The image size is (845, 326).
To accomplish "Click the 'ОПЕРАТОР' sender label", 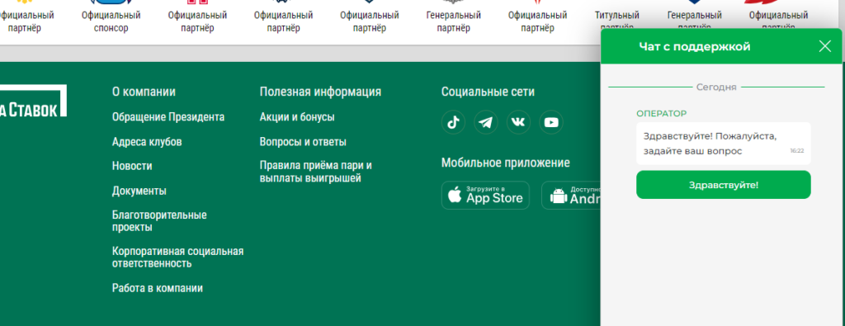I will click(x=661, y=113).
